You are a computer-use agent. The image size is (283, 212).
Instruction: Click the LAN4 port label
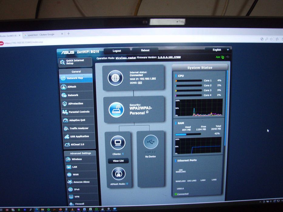[x=203, y=180]
